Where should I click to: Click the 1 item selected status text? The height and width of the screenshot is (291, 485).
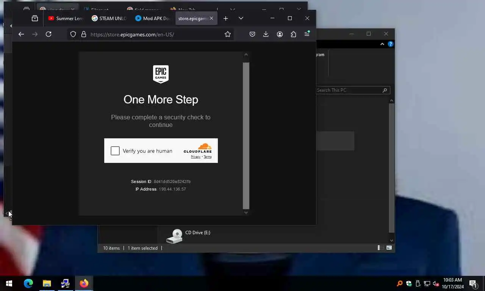tap(142, 248)
